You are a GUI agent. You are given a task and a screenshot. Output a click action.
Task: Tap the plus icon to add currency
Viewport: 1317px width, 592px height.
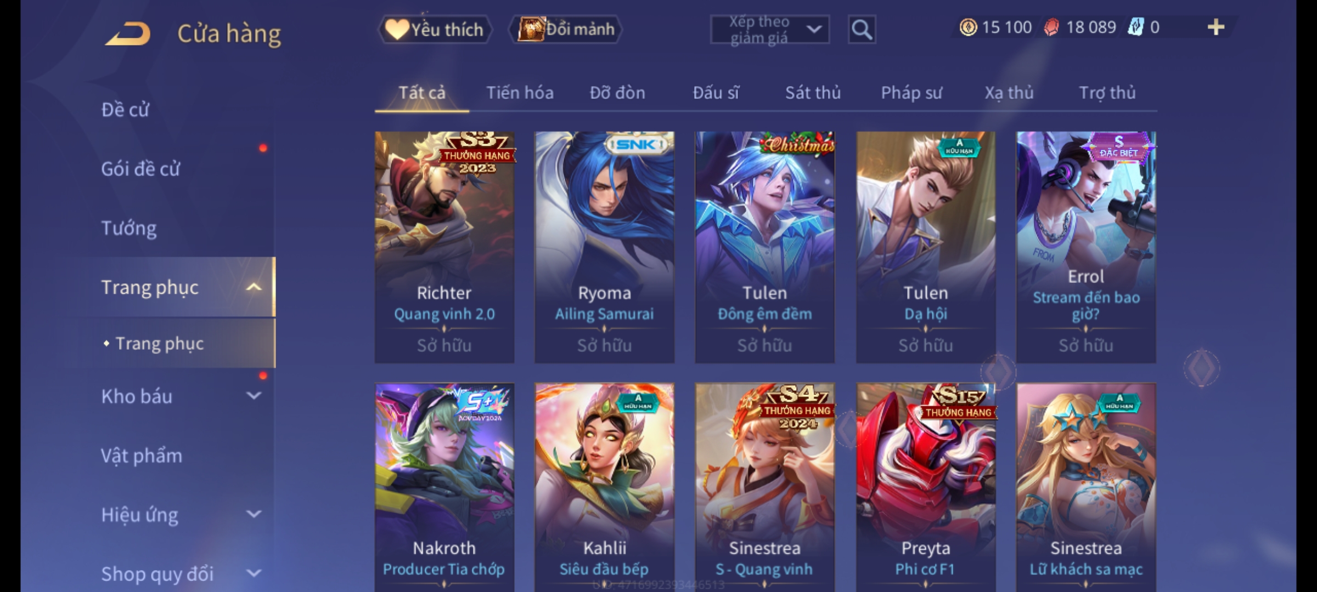[1216, 27]
